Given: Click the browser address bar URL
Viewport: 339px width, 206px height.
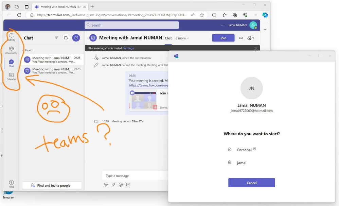Looking at the screenshot, I should pyautogui.click(x=112, y=15).
